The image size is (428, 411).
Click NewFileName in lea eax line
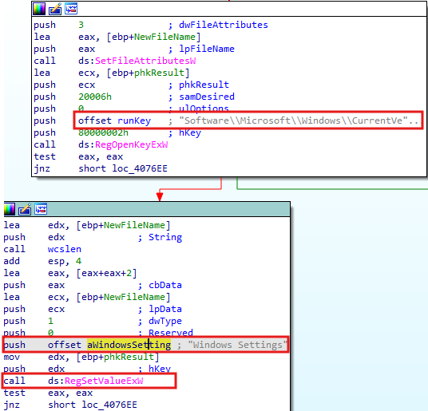164,37
